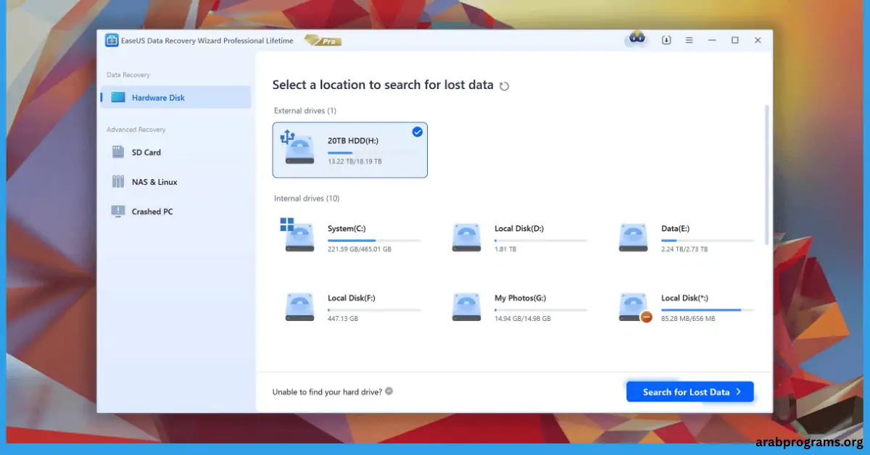Viewport: 870px width, 455px height.
Task: Click the SD Card icon in sidebar
Action: tap(118, 152)
